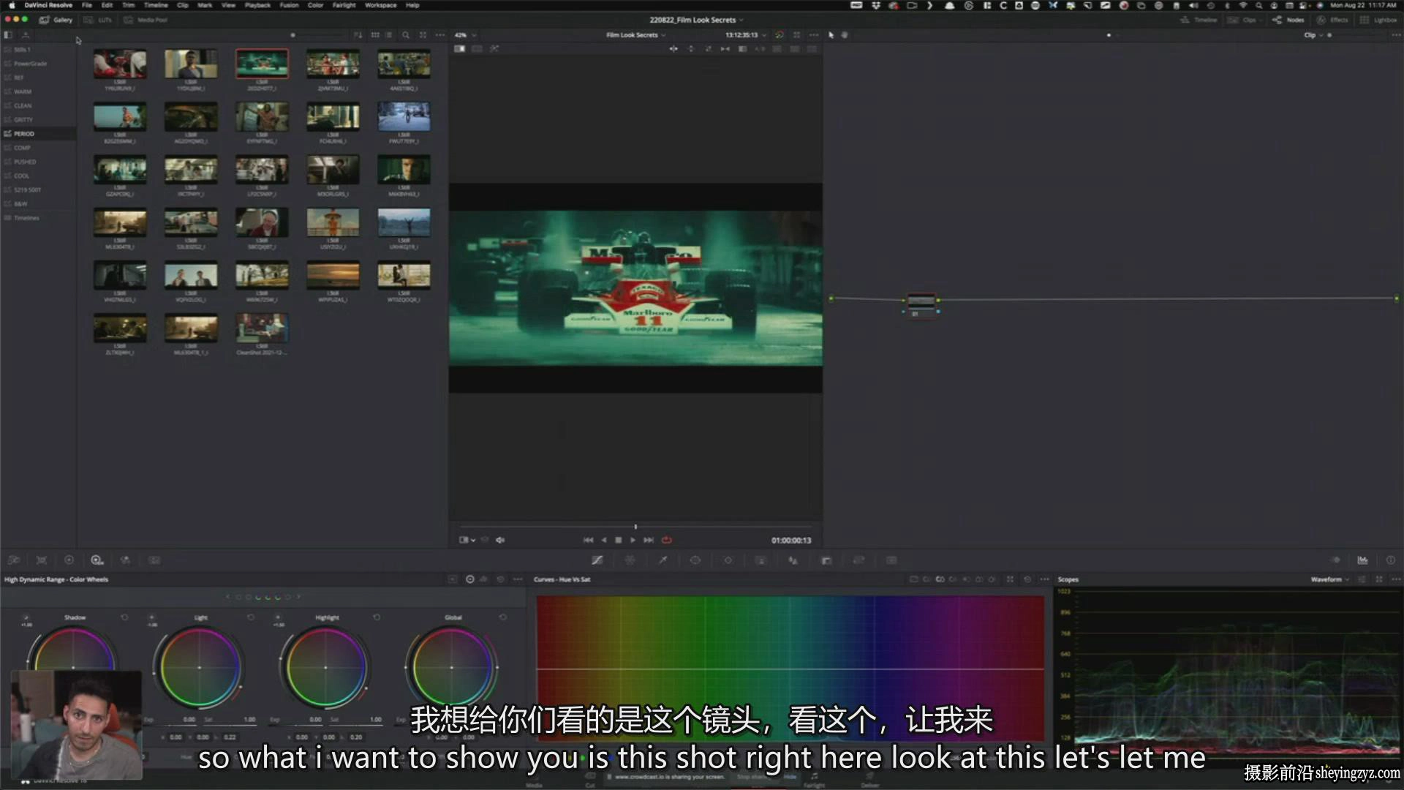Reset the Highlight color wheel
1404x790 pixels.
[377, 617]
